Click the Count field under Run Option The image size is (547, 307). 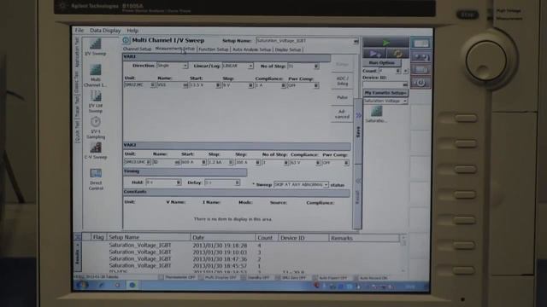pos(390,71)
